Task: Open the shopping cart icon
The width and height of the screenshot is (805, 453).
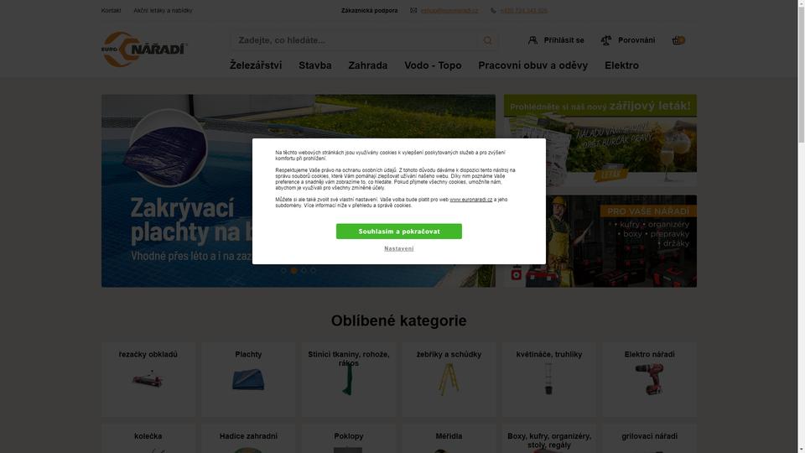Action: pyautogui.click(x=678, y=40)
